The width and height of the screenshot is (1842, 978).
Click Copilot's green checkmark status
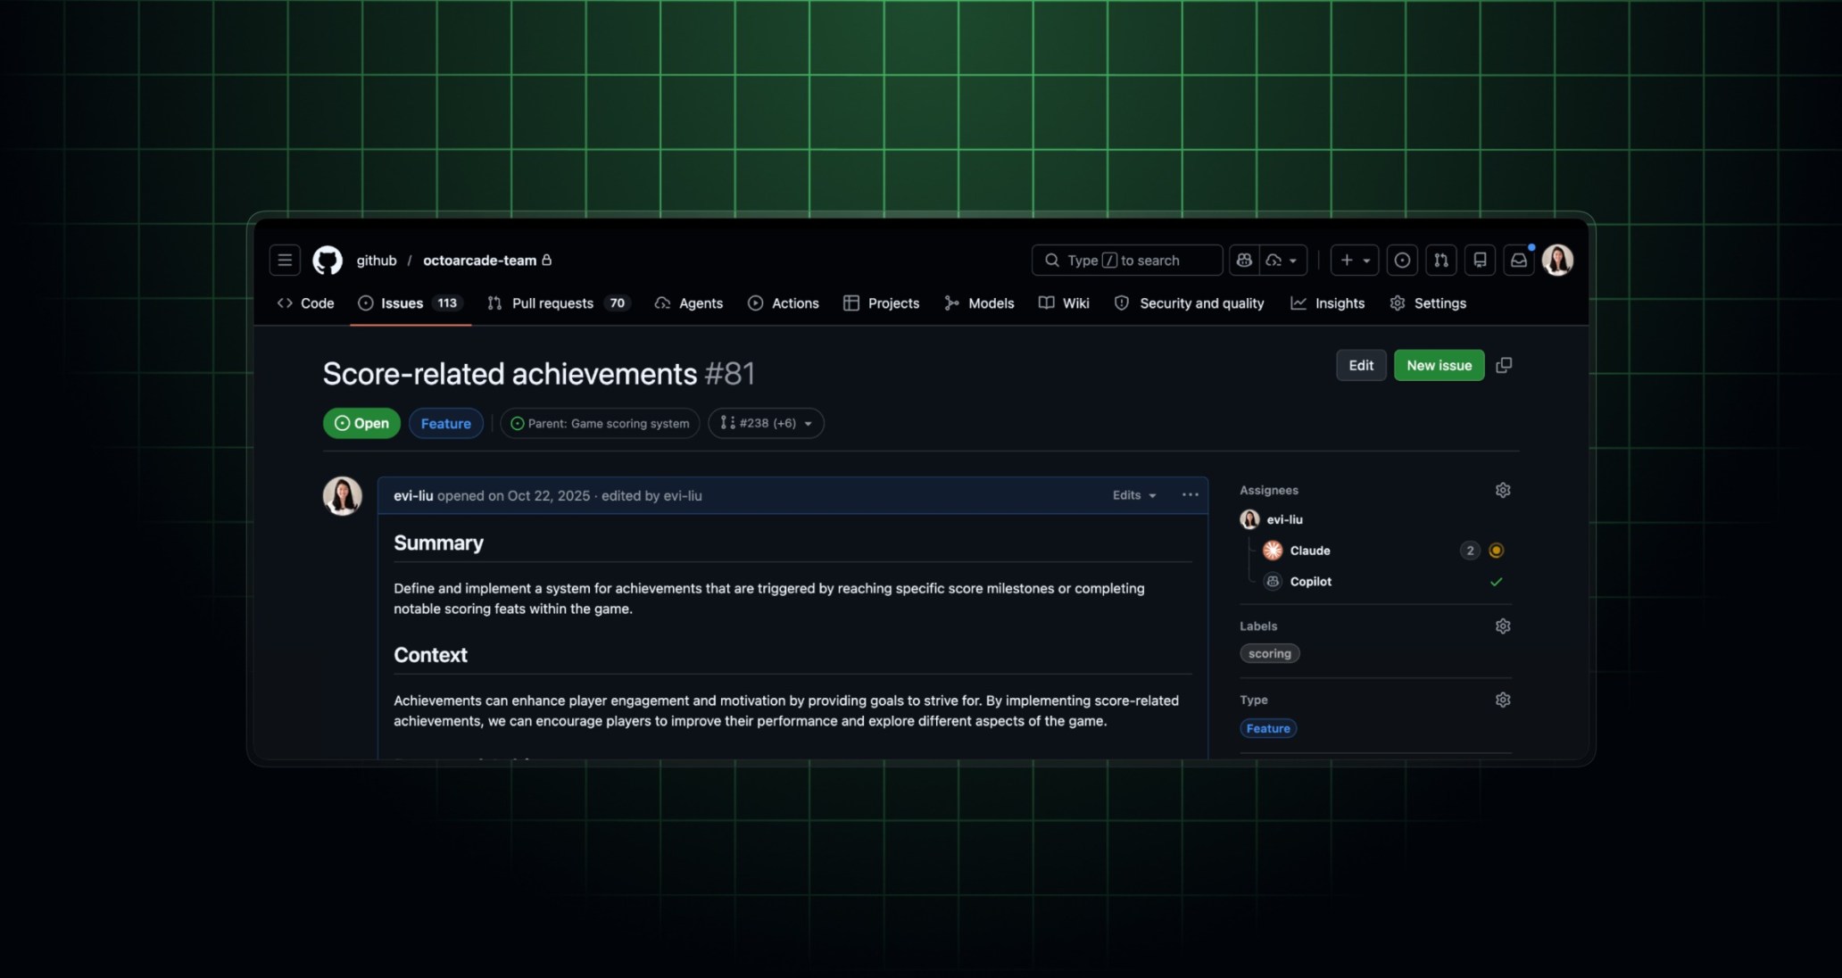(x=1497, y=581)
